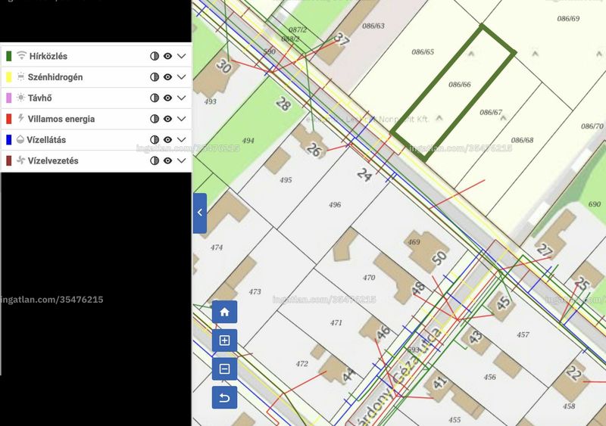This screenshot has width=606, height=426.
Task: Click the pink Távhő color swatch
Action: (9, 98)
